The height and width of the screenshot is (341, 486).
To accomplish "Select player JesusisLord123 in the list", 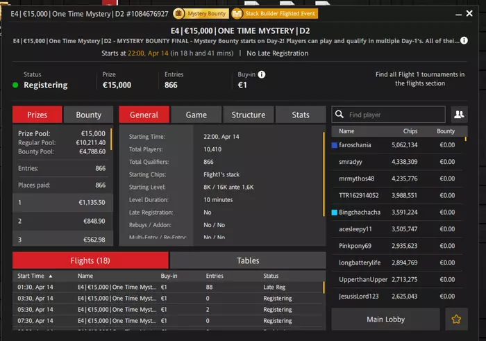I will [x=397, y=297].
